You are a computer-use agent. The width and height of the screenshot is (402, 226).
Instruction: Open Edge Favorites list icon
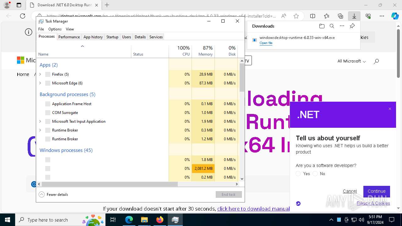(327, 16)
